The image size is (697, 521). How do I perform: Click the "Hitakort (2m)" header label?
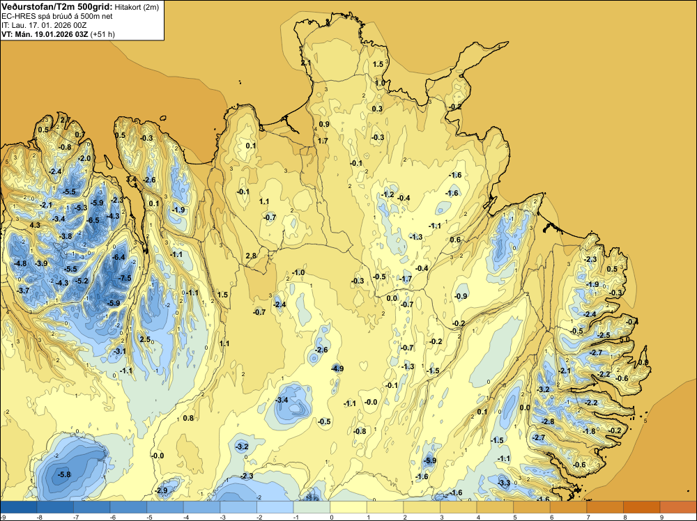pos(137,7)
